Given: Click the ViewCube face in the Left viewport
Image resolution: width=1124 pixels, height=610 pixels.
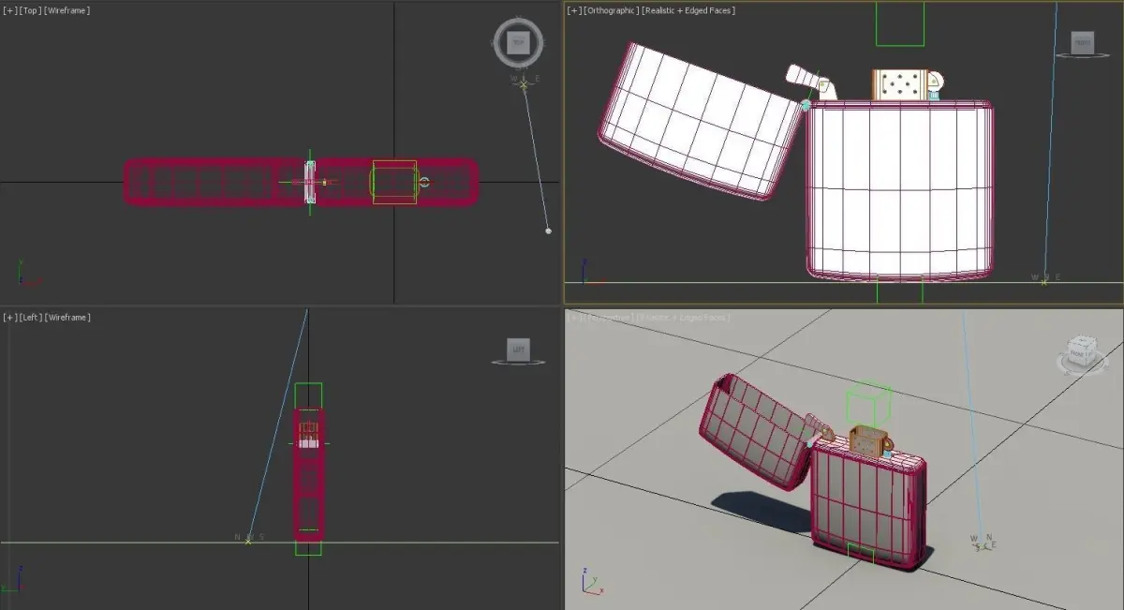Looking at the screenshot, I should coord(518,350).
